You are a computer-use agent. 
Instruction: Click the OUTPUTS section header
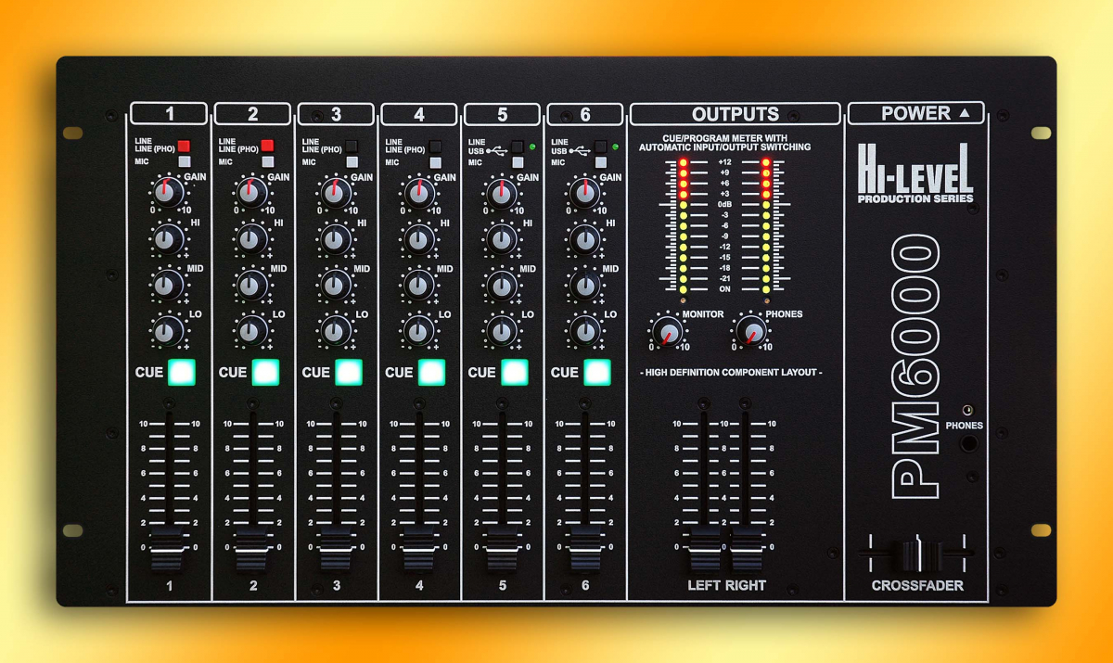click(x=736, y=114)
